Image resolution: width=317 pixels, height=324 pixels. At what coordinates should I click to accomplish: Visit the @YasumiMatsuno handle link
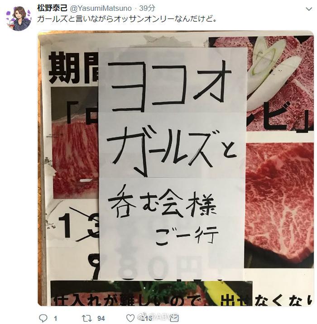tap(101, 8)
